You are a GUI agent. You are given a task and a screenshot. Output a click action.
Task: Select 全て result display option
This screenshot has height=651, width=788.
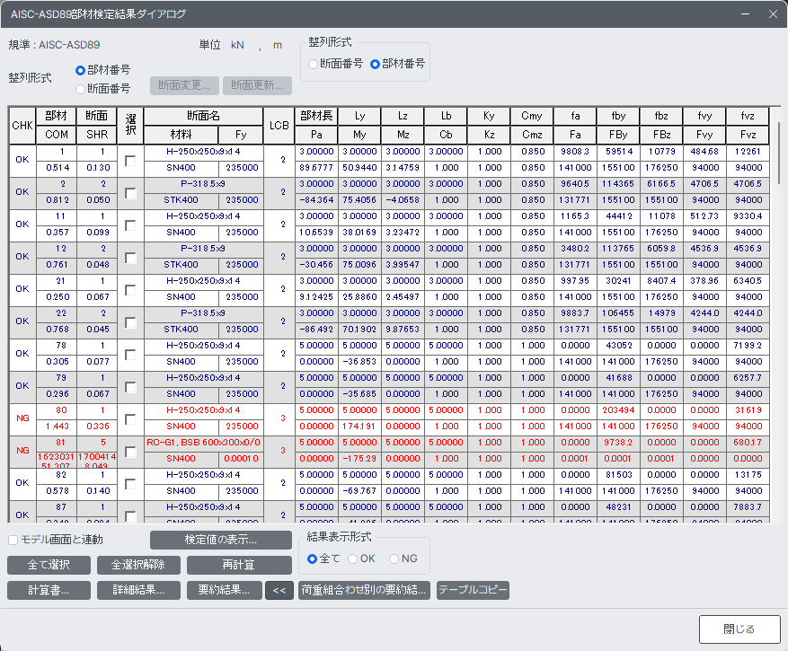click(312, 559)
